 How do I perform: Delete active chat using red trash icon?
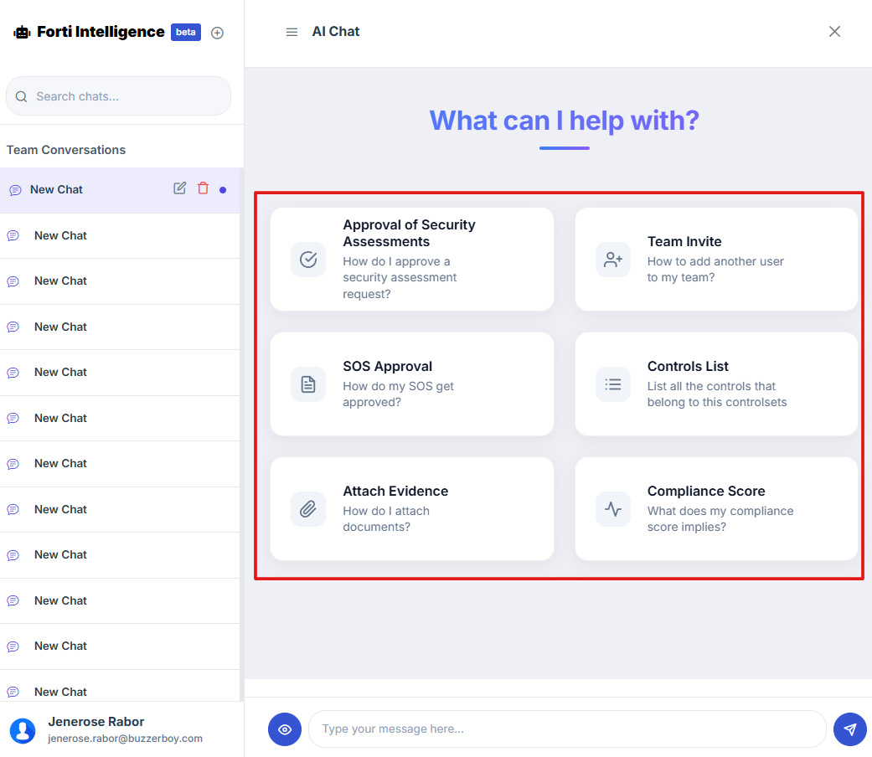pos(203,188)
